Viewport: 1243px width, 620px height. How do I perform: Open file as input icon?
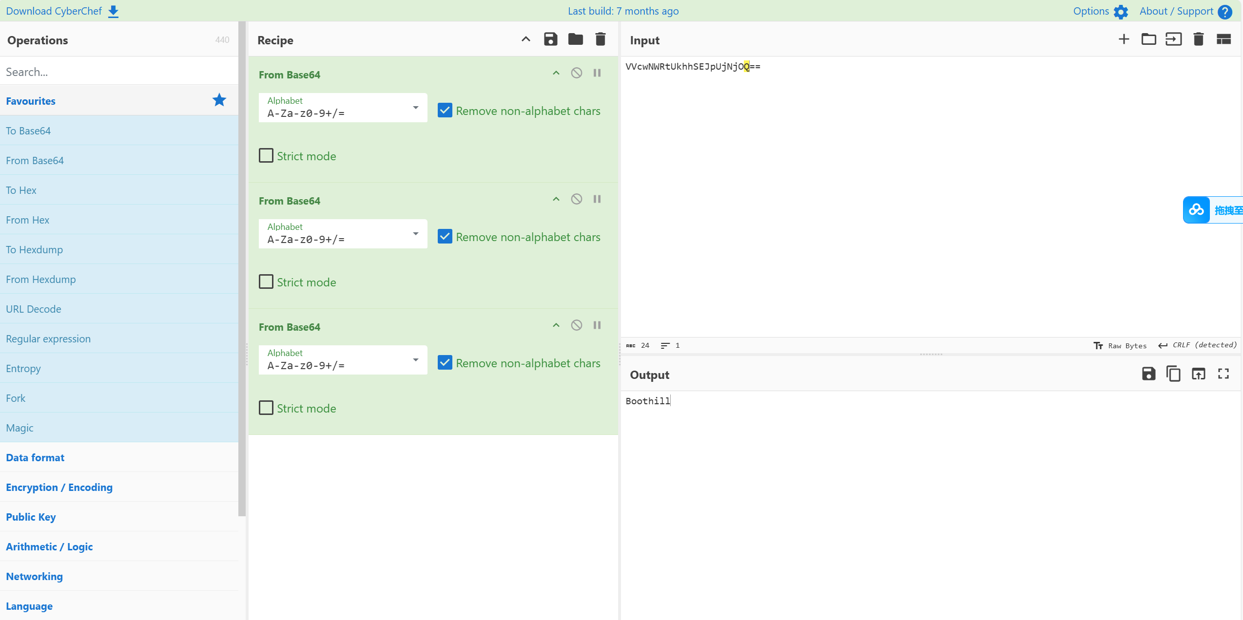[x=1173, y=39]
